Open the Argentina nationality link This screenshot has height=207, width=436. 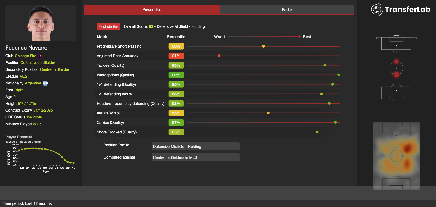pyautogui.click(x=33, y=83)
